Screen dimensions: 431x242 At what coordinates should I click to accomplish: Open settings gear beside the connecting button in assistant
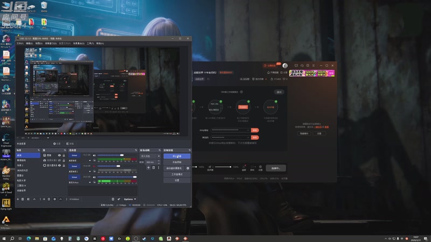click(x=260, y=168)
